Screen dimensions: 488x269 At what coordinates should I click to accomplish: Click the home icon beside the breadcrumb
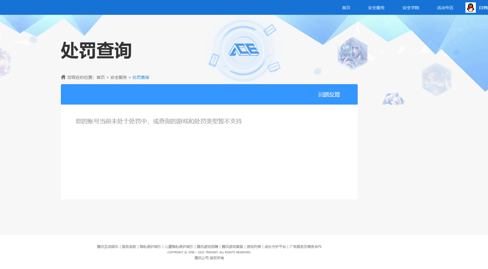(x=63, y=77)
